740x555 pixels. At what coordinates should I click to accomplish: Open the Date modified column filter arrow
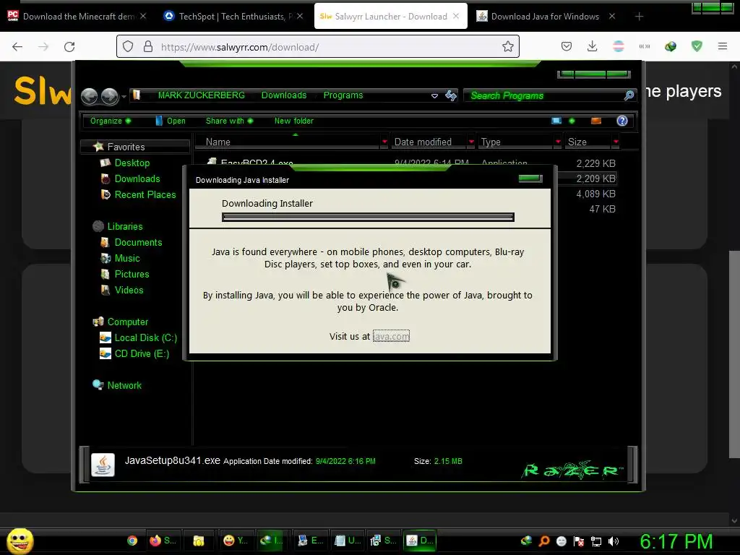click(x=471, y=142)
